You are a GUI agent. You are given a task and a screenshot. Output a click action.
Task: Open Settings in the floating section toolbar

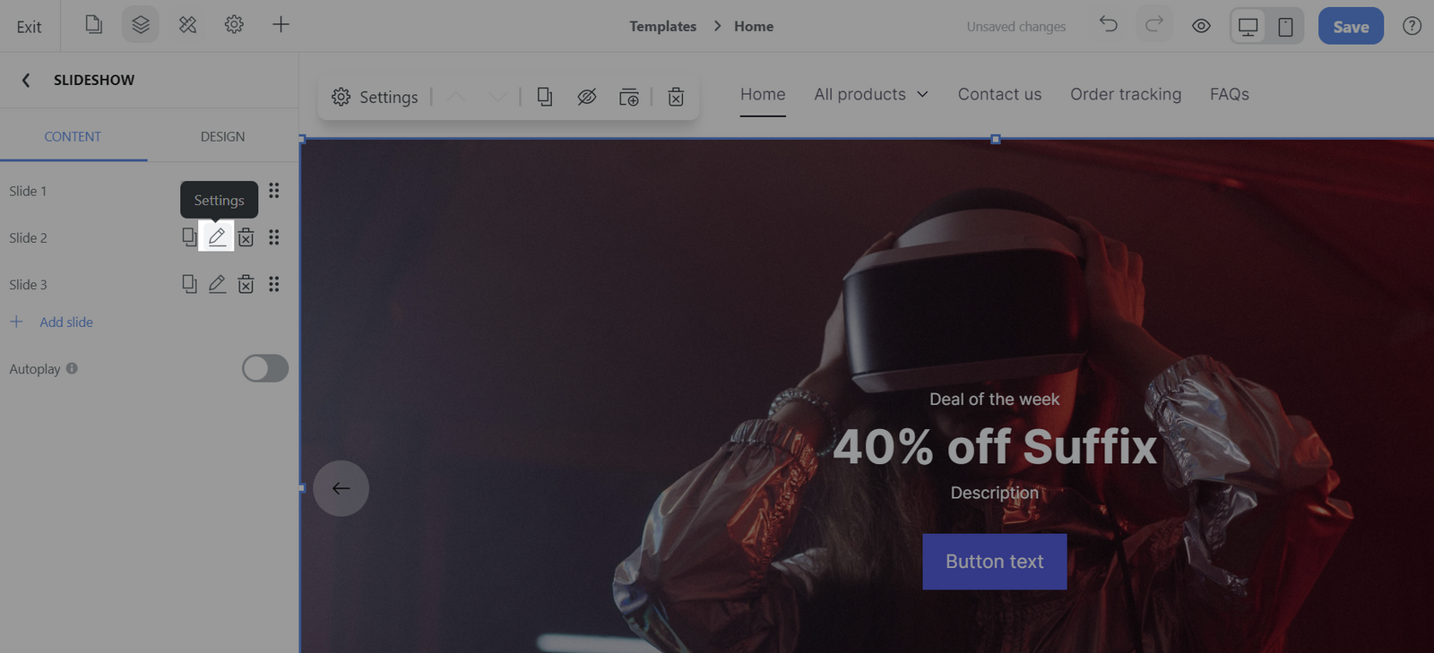click(375, 97)
